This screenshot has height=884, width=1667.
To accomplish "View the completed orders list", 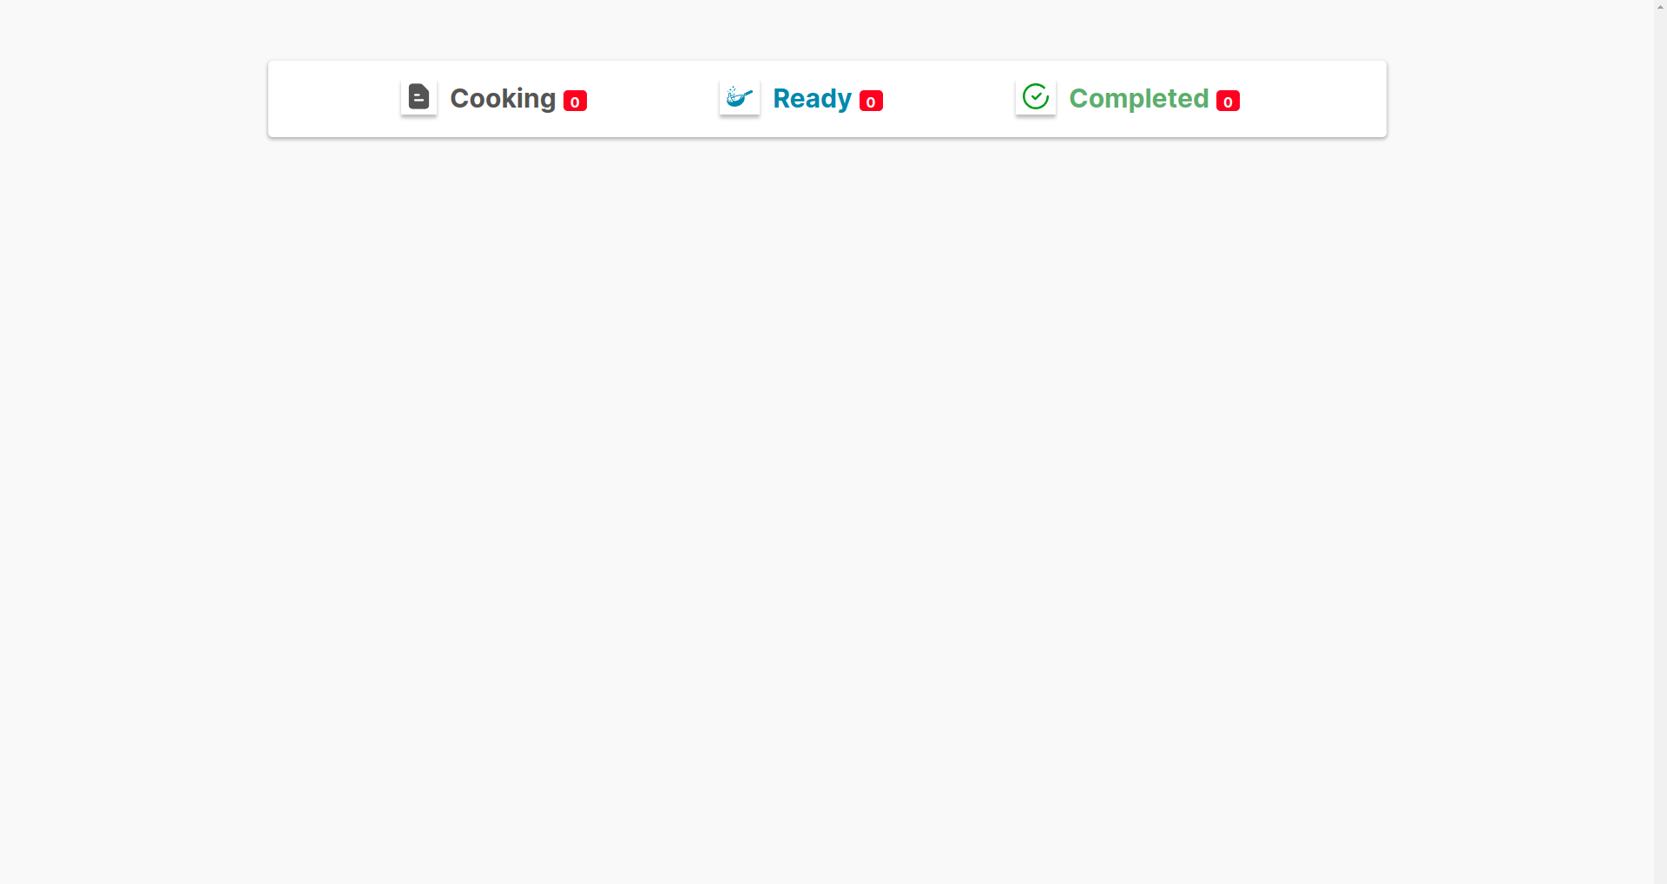I will (x=1128, y=98).
